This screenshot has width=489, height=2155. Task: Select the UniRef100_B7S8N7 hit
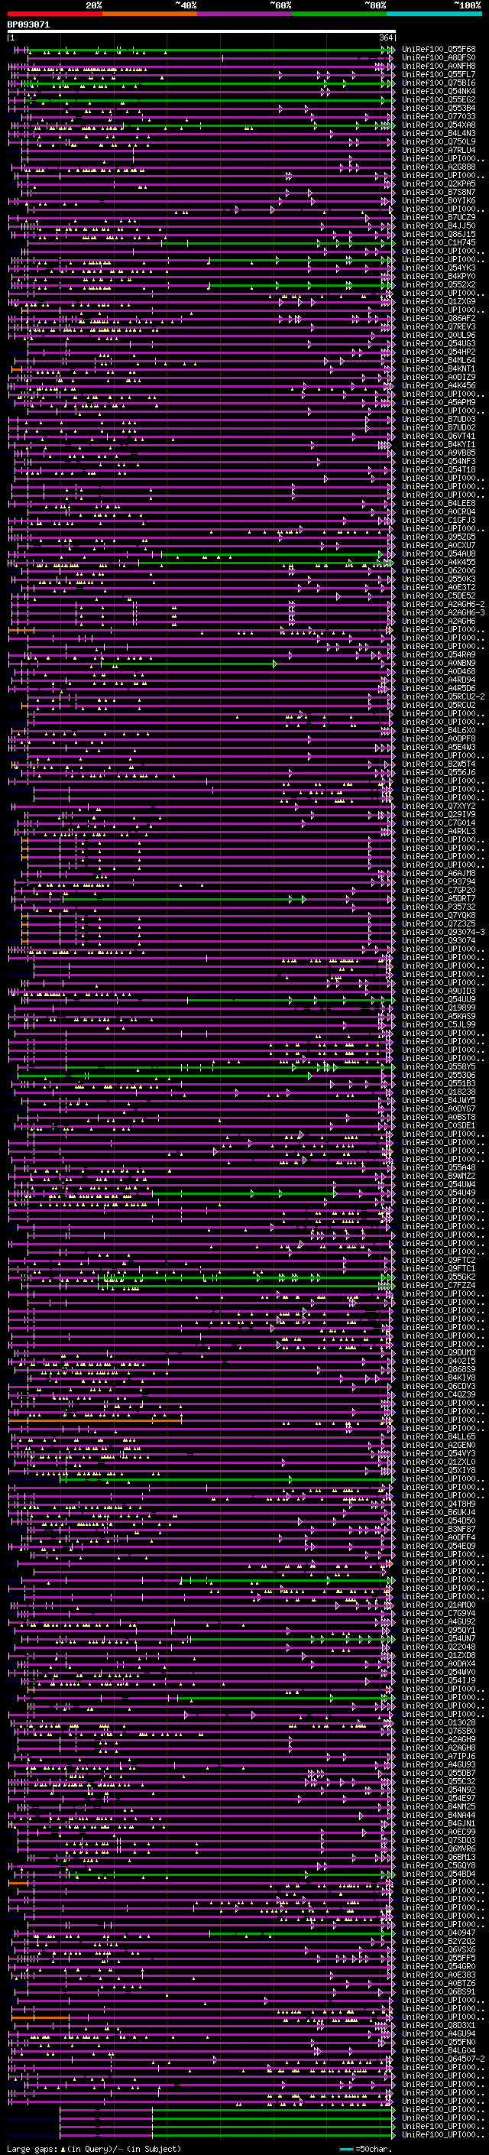438,193
